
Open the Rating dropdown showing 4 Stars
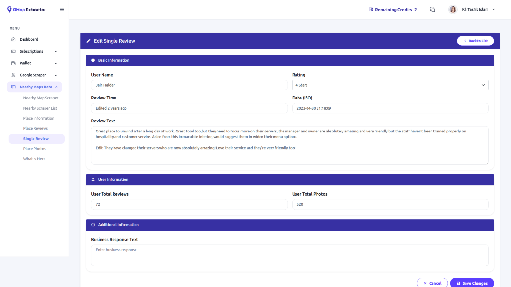tap(390, 85)
